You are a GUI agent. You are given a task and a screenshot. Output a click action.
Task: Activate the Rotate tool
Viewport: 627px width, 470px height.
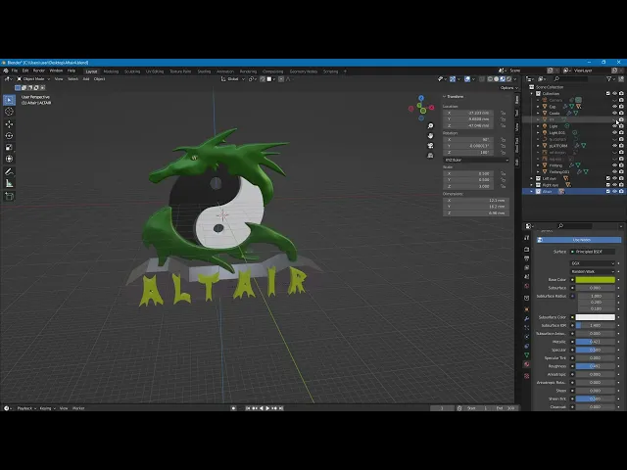pos(9,136)
